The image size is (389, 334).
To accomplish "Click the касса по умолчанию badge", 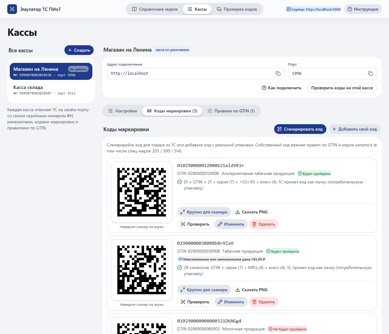I will tap(172, 50).
